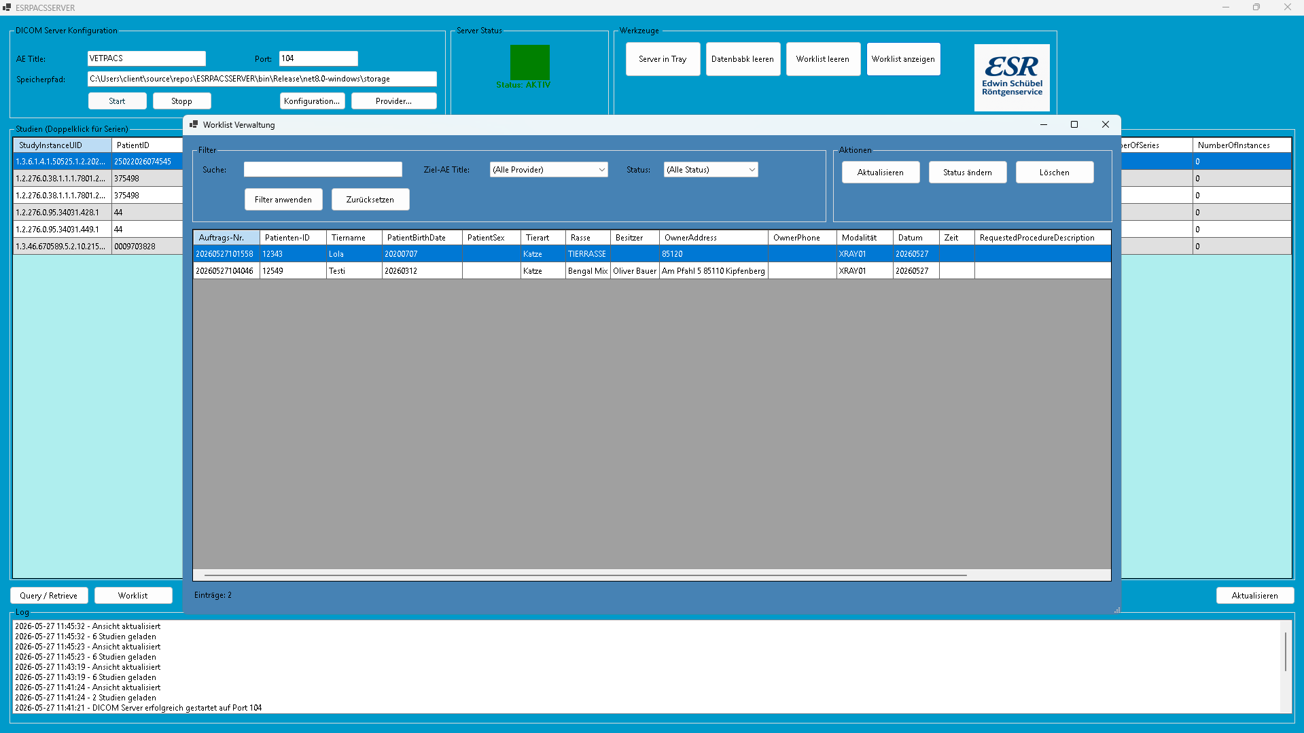Image resolution: width=1304 pixels, height=733 pixels.
Task: Click the Speicherpfad path field
Action: [x=262, y=79]
